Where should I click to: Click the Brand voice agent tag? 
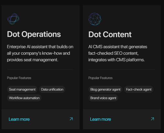103,98
